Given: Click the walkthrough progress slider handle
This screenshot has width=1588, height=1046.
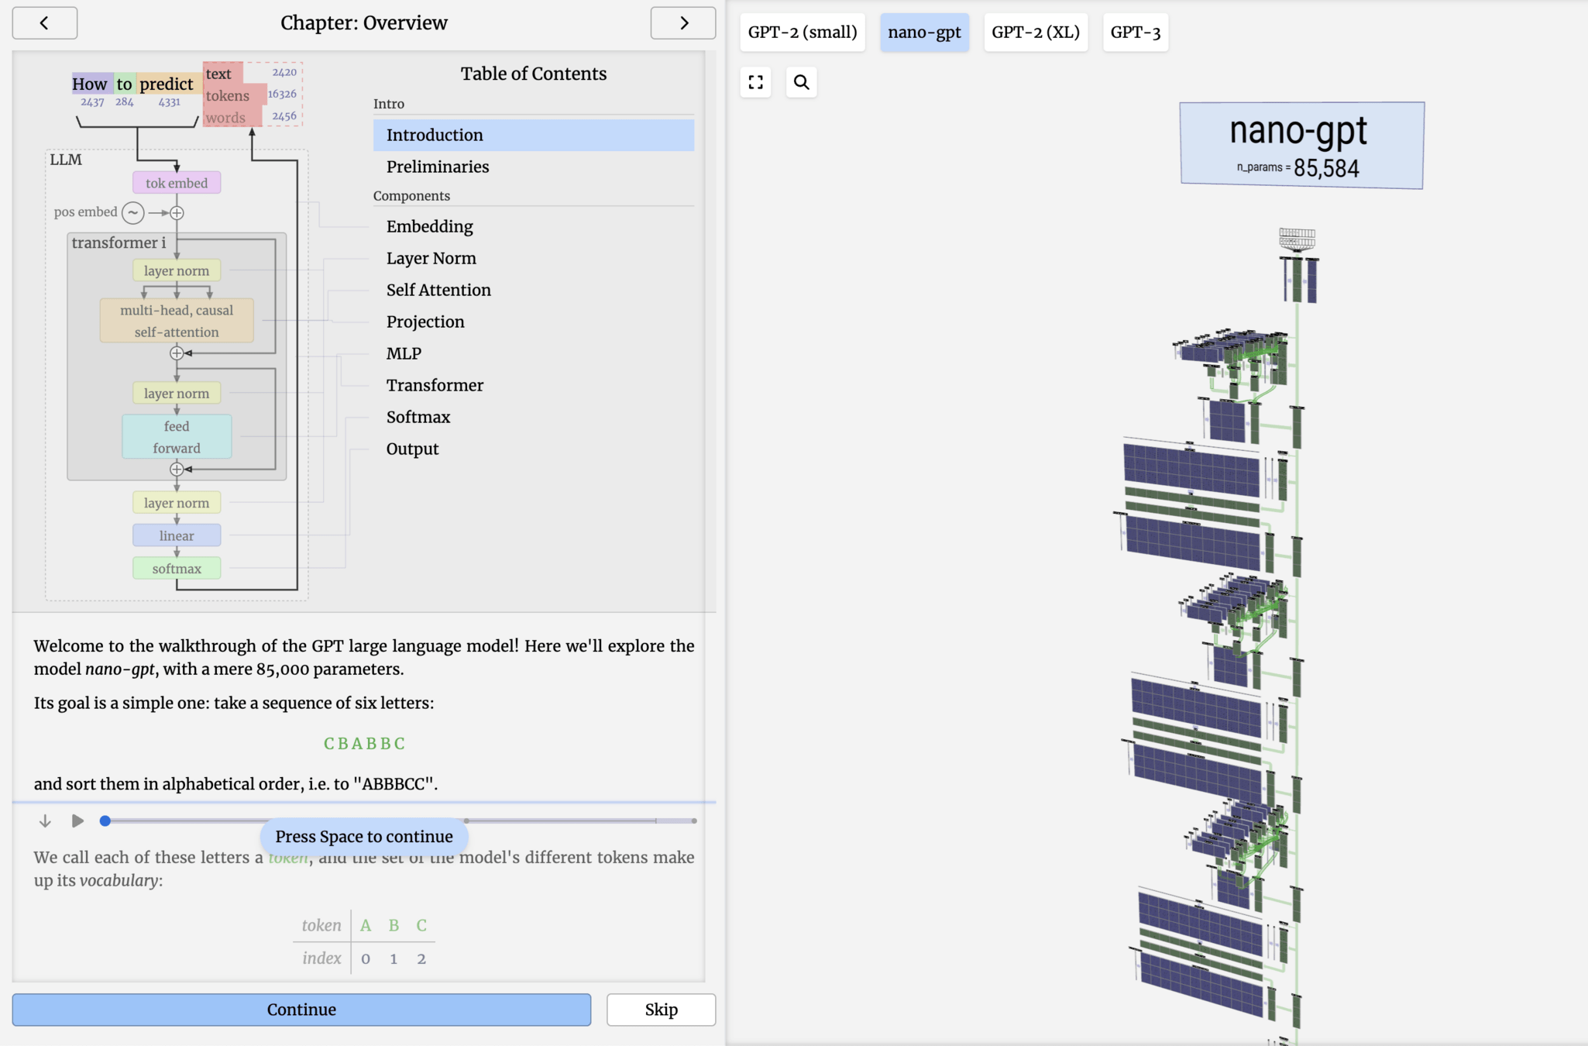Looking at the screenshot, I should 105,821.
